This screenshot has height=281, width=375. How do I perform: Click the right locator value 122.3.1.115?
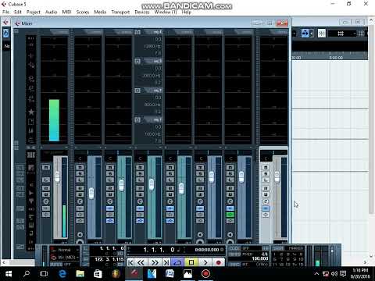click(x=109, y=259)
